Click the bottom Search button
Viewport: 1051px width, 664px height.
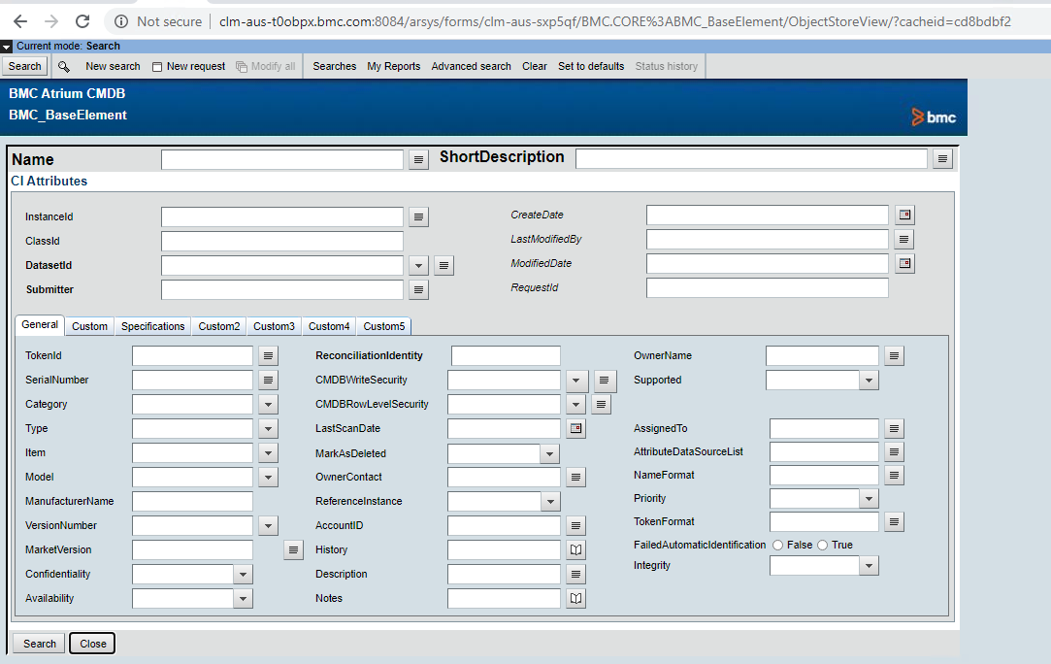tap(40, 644)
